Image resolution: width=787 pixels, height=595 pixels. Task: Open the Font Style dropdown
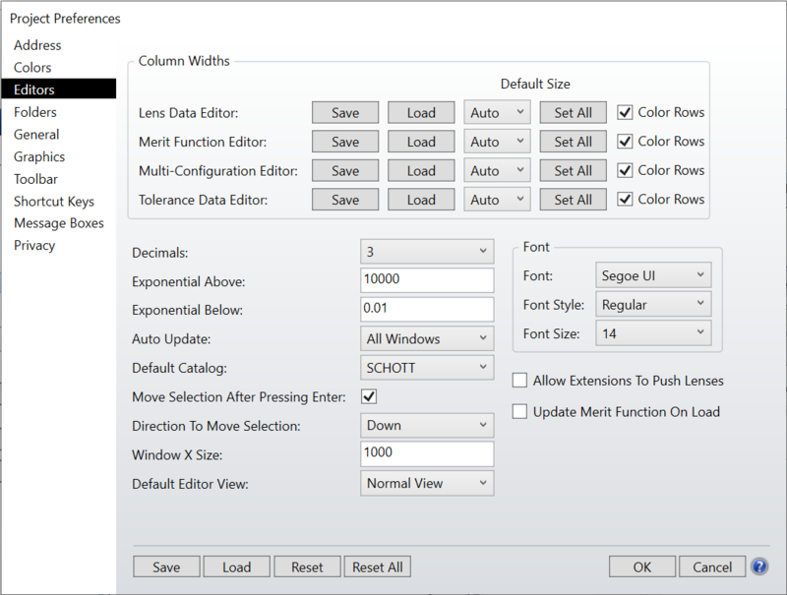click(x=652, y=305)
